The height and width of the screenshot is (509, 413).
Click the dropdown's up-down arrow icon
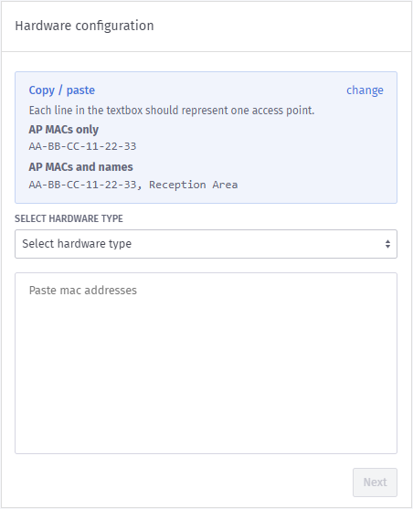click(387, 244)
